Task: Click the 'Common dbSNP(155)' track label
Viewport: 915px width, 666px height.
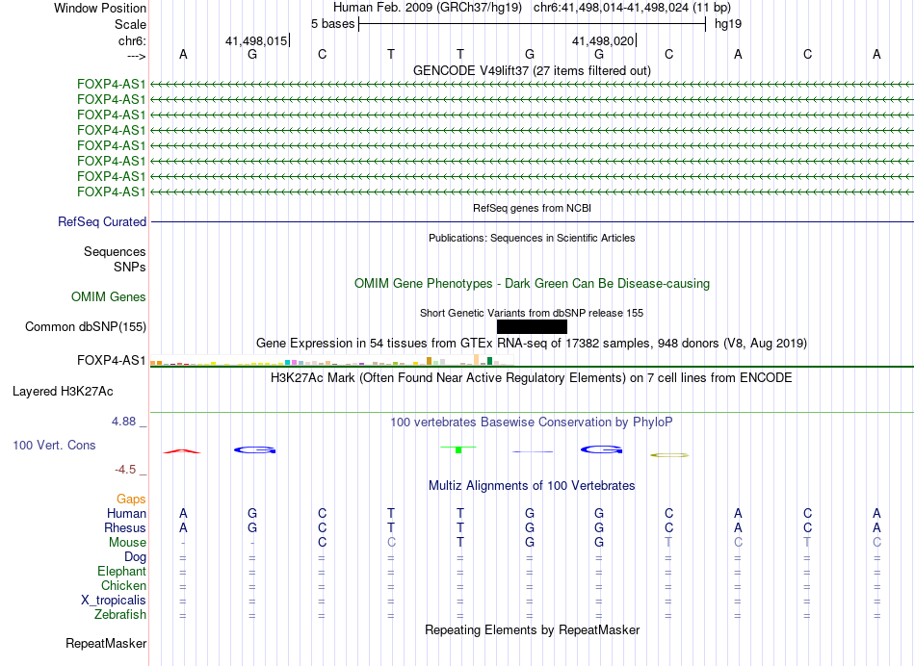Action: (85, 326)
